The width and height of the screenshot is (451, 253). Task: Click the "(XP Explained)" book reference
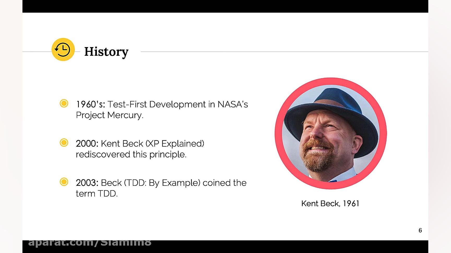175,143
